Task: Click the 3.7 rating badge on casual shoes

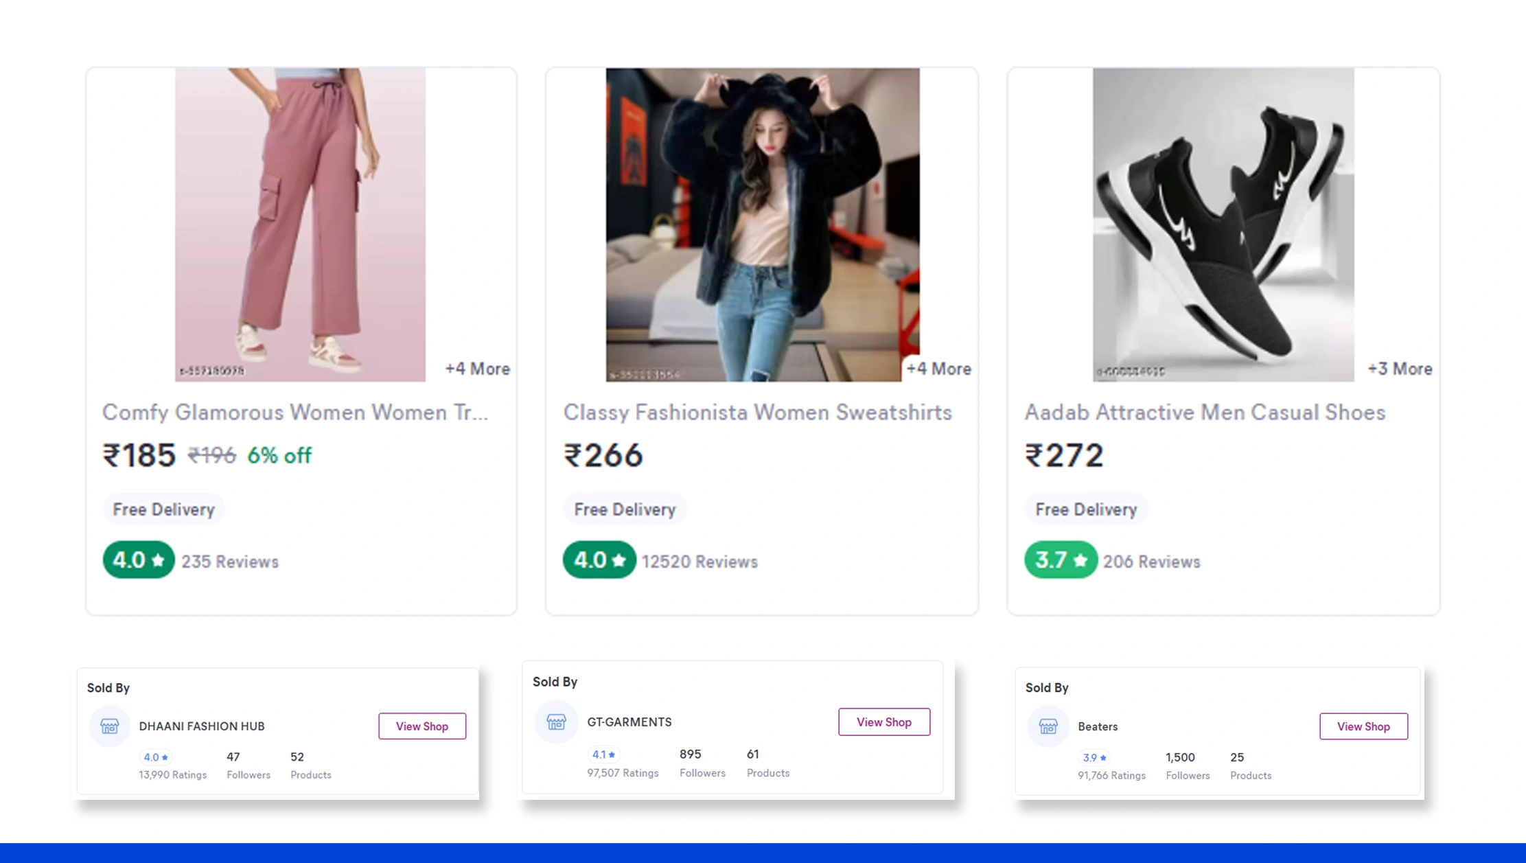Action: tap(1060, 560)
